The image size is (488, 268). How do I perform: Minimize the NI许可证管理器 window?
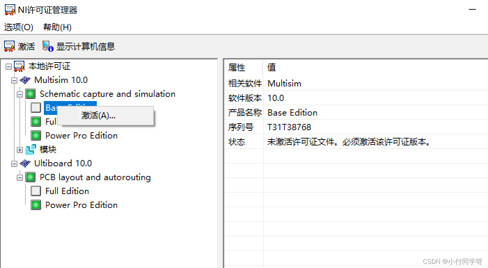(x=472, y=9)
